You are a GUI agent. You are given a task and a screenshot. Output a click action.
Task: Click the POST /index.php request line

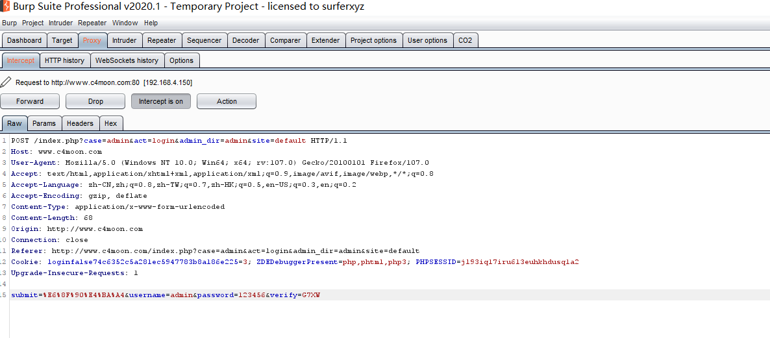click(x=179, y=141)
